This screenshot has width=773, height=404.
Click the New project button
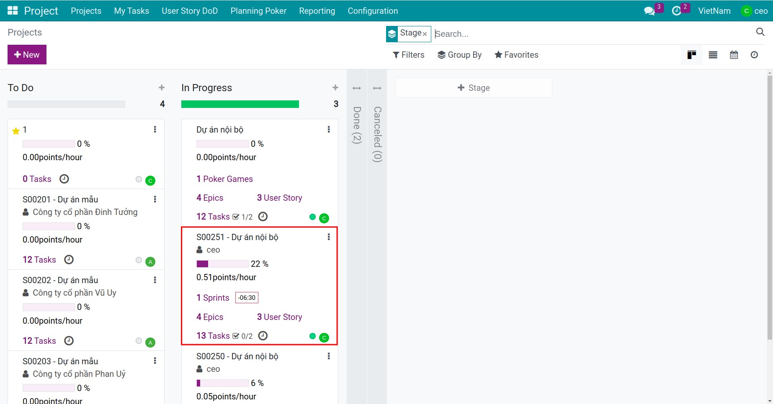27,55
